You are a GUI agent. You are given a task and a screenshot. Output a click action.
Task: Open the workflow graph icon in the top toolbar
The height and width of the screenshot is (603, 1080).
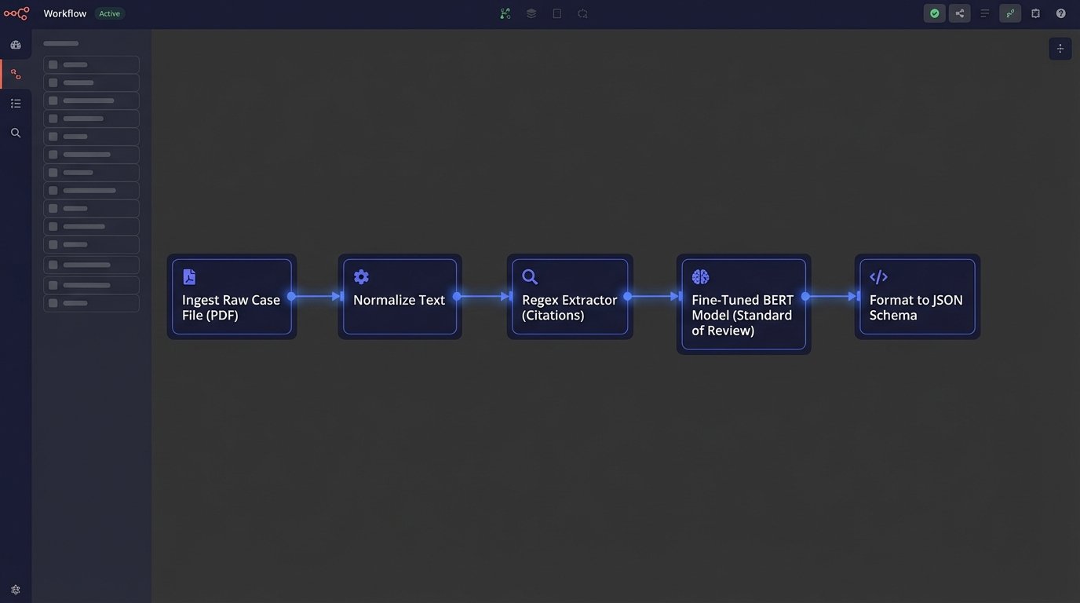(505, 13)
